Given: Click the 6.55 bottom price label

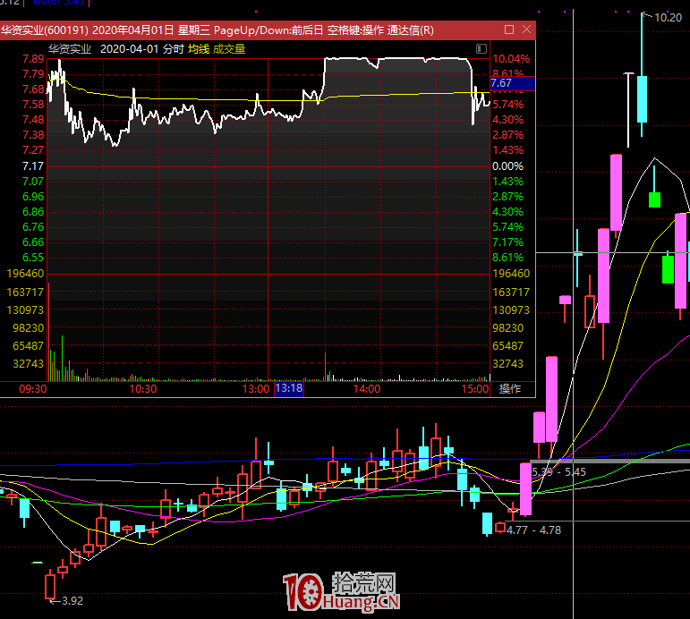Looking at the screenshot, I should (x=33, y=258).
